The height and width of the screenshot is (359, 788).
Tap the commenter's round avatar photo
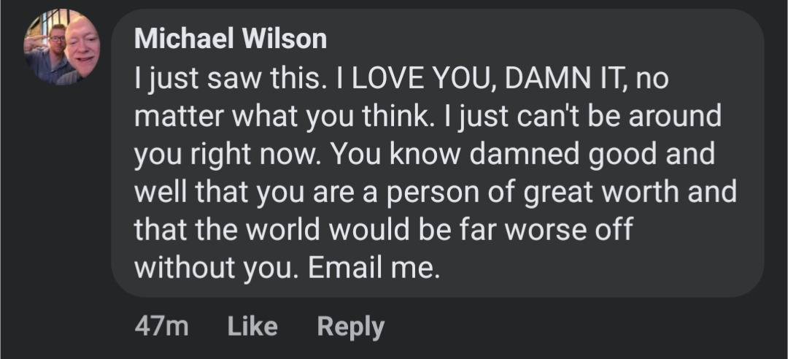62,47
